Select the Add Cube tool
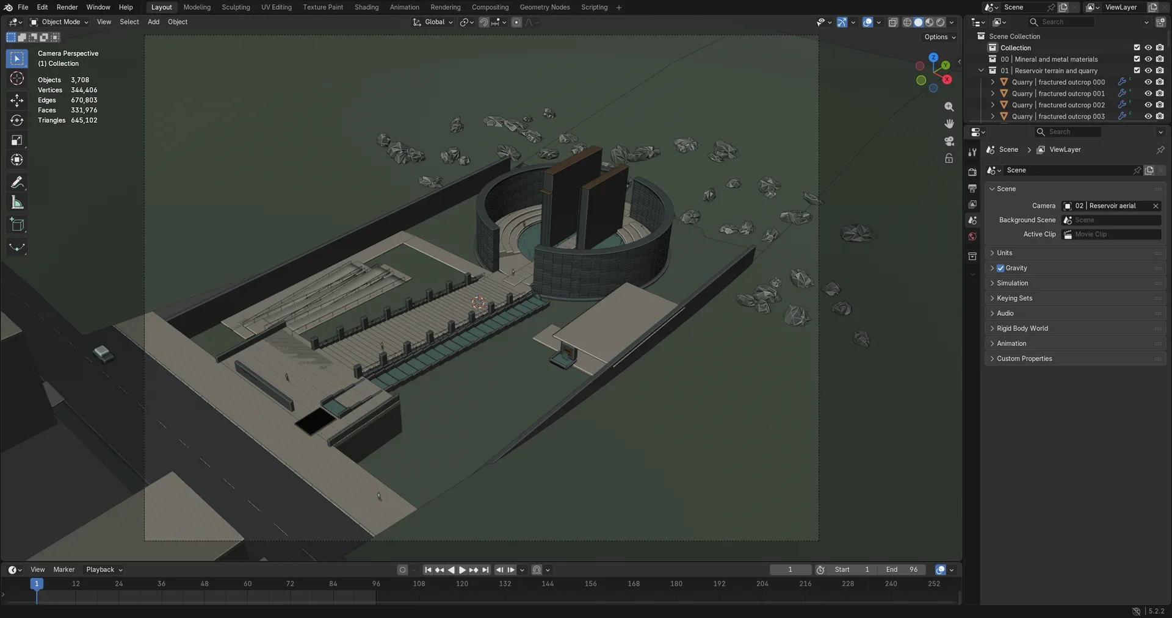Screen dimensions: 1172x618 (x=17, y=225)
